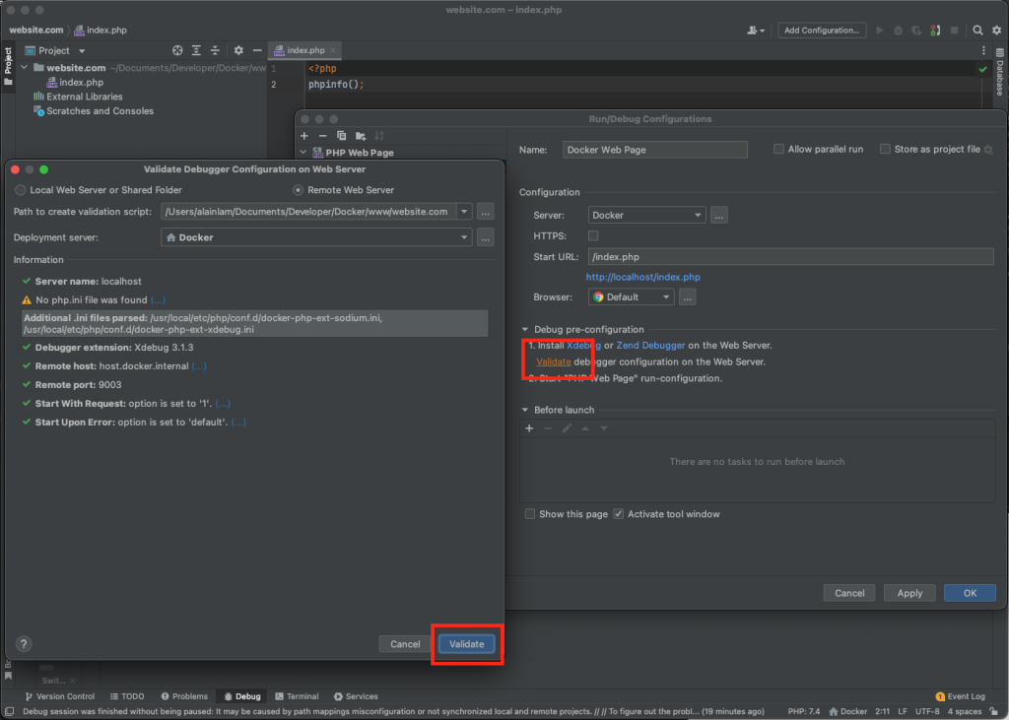Click OK in Run/Debug Configurations
1009x720 pixels.
pyautogui.click(x=970, y=593)
